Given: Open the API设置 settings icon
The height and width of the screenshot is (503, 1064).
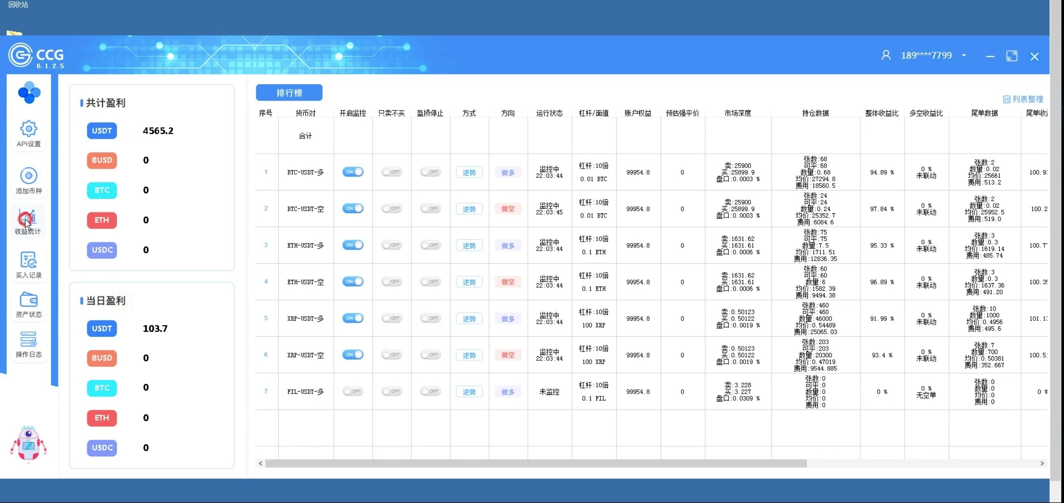Looking at the screenshot, I should click(28, 129).
